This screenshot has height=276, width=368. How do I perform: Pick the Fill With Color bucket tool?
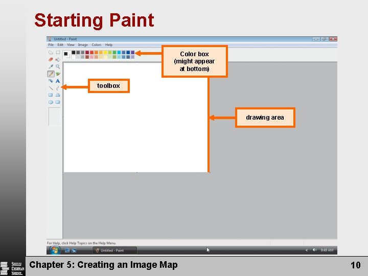pyautogui.click(x=58, y=60)
